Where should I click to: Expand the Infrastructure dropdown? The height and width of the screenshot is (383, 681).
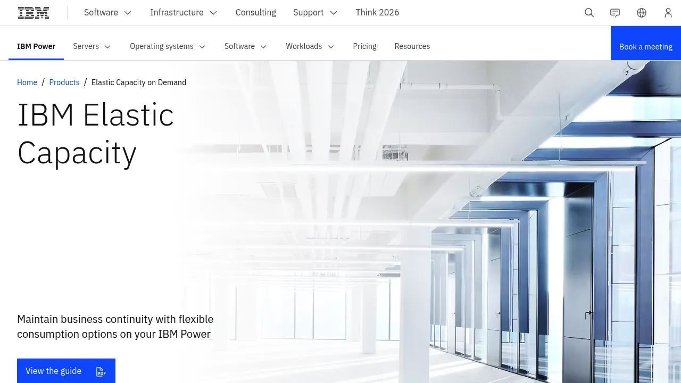tap(184, 13)
